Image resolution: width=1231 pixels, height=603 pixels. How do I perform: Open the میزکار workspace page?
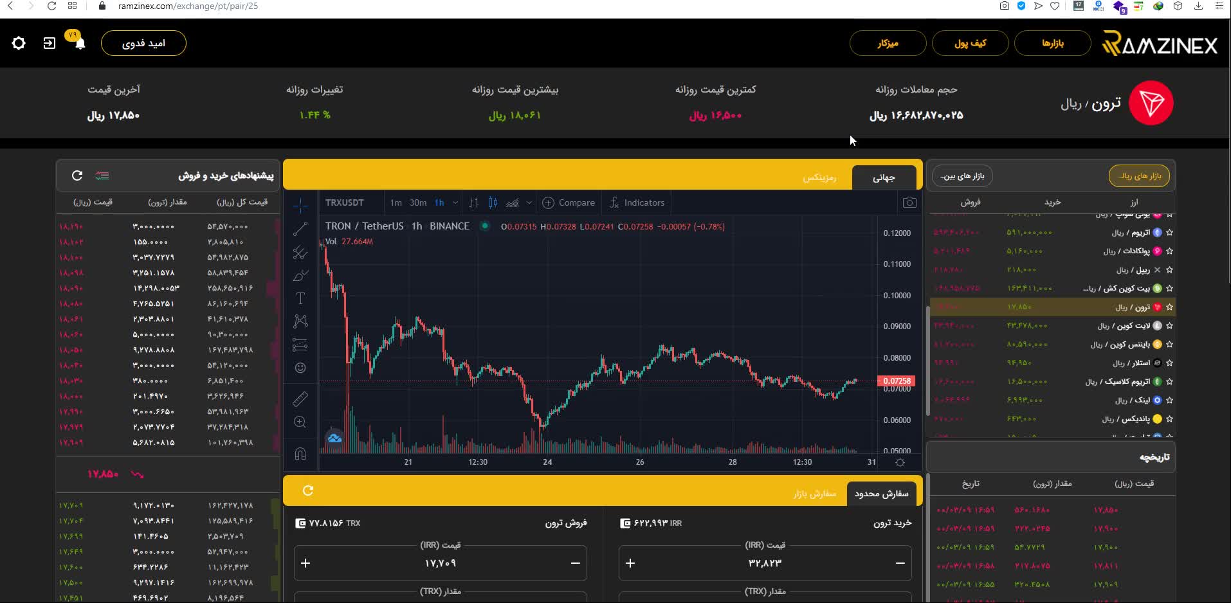click(x=888, y=43)
